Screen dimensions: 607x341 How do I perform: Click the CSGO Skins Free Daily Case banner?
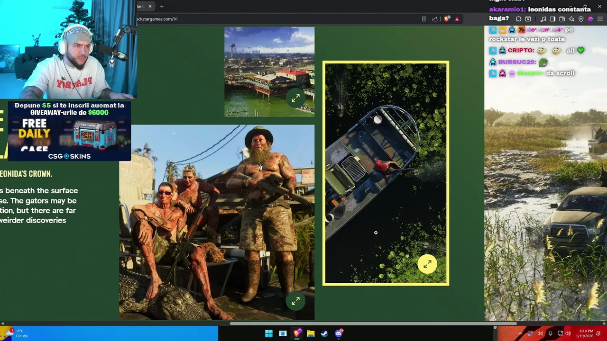tap(69, 131)
